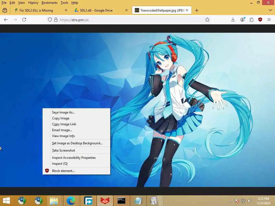Image resolution: width=275 pixels, height=206 pixels.
Task: Choose uBlock Block element... entry
Action: 77,171
